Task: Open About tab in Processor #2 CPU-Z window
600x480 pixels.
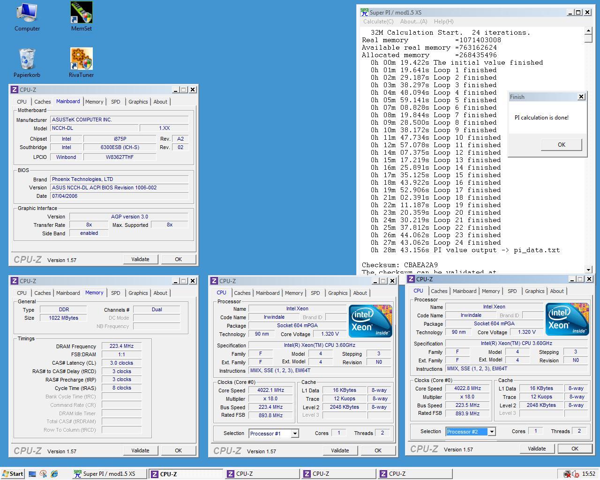Action: click(x=557, y=291)
